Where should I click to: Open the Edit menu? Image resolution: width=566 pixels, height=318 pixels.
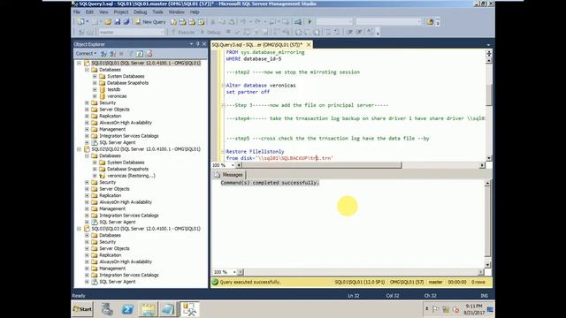point(89,11)
